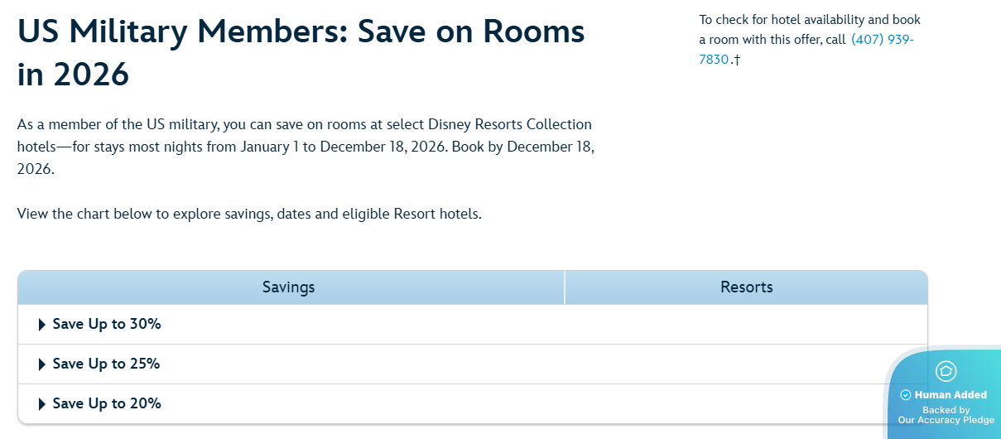Open the circular pledge badge icon
Screen dimensions: 1001x439
click(x=946, y=370)
